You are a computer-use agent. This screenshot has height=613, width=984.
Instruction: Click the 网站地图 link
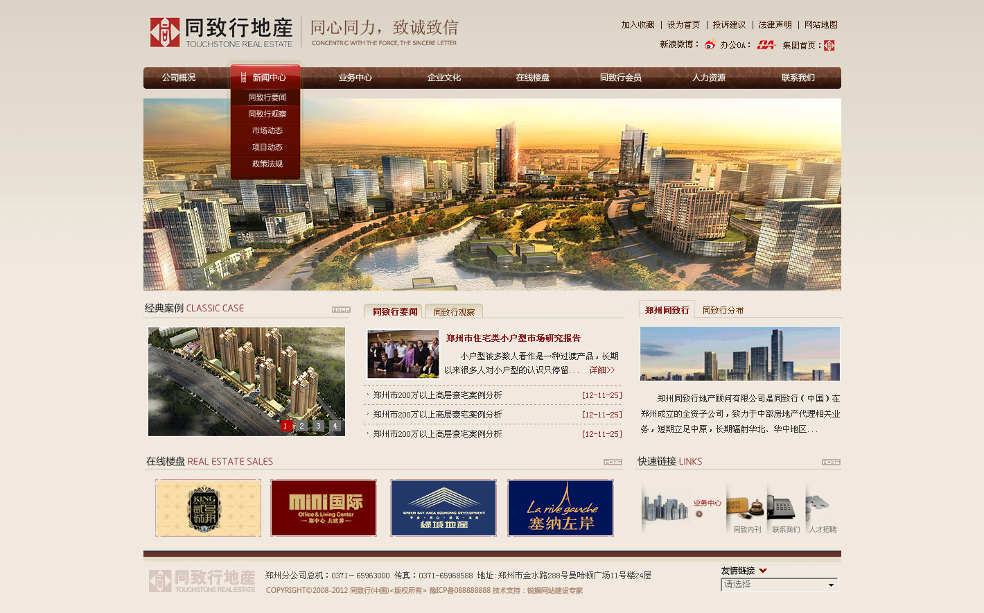point(821,25)
